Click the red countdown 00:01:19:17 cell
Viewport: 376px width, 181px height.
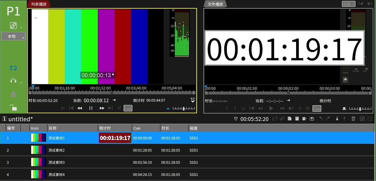[x=115, y=138]
